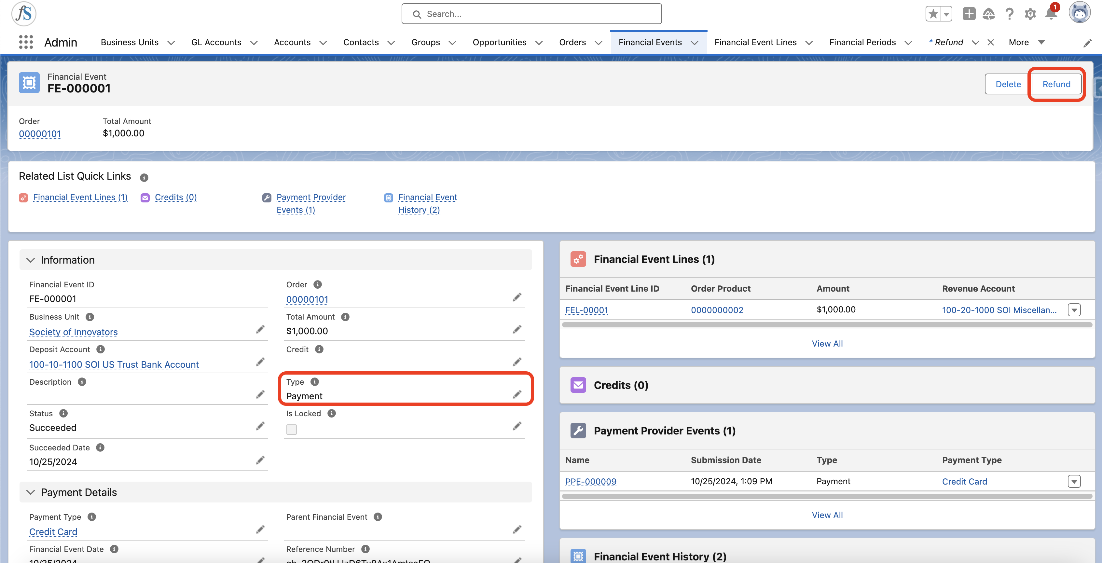This screenshot has width=1102, height=563.
Task: Edit the Description pencil icon
Action: [x=260, y=394]
